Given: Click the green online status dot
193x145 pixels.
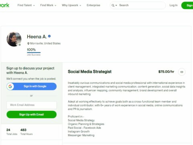Looking at the screenshot, I should 20,45.
